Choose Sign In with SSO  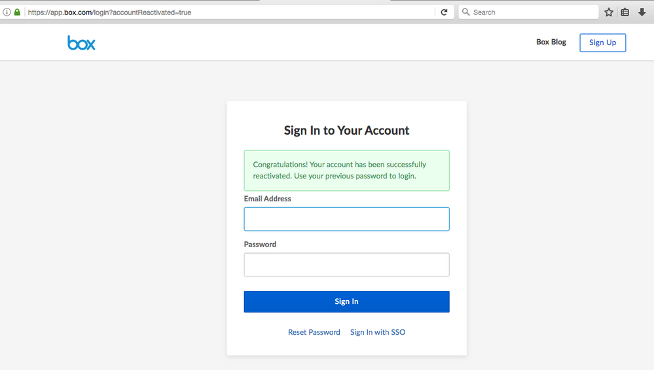378,332
